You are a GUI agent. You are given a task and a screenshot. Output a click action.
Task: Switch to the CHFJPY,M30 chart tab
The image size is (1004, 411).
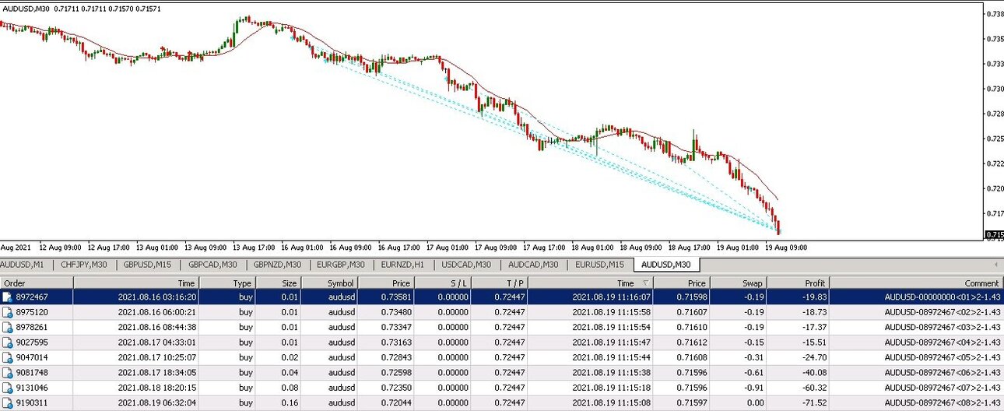tap(83, 265)
